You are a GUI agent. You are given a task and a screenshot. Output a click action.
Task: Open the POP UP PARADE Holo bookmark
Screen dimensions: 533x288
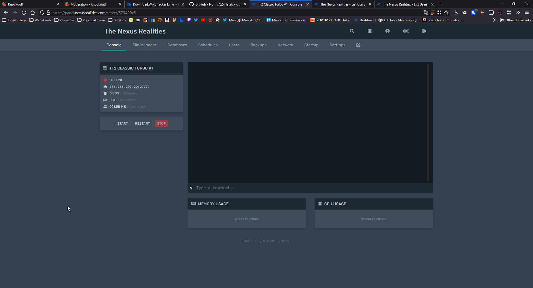[331, 20]
